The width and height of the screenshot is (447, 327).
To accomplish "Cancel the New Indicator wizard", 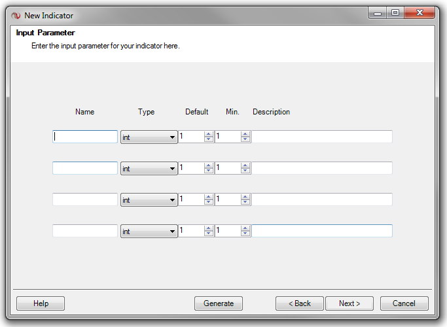I will (x=404, y=303).
